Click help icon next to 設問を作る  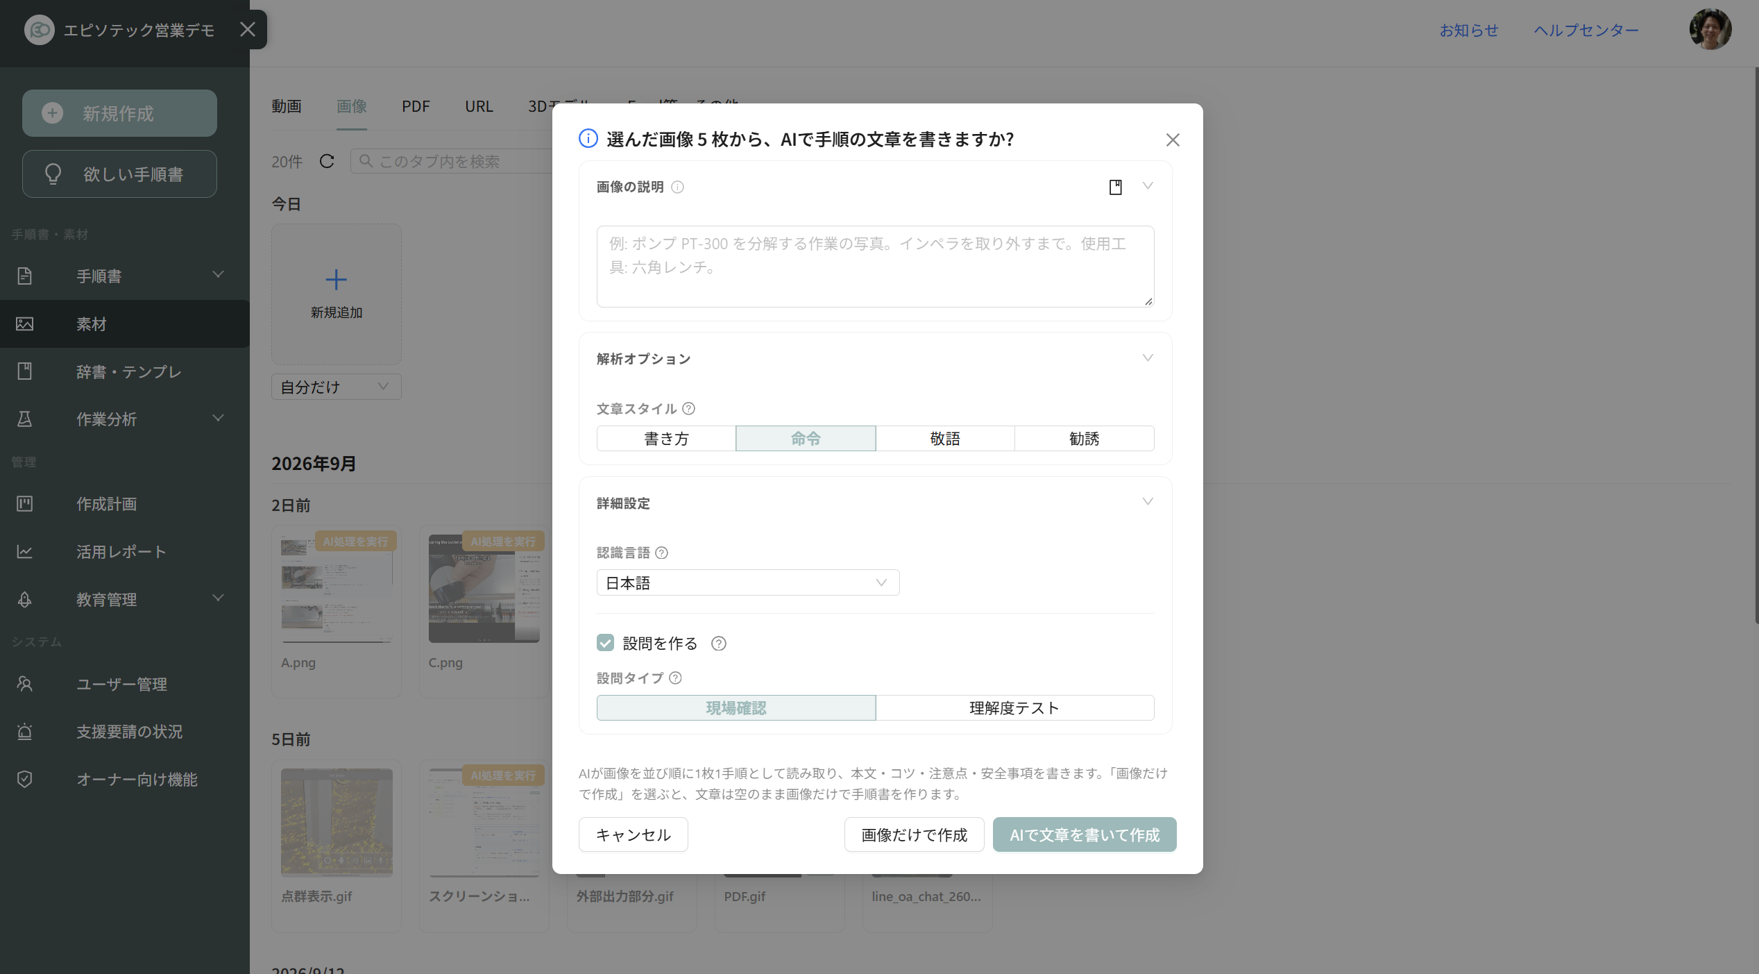719,644
